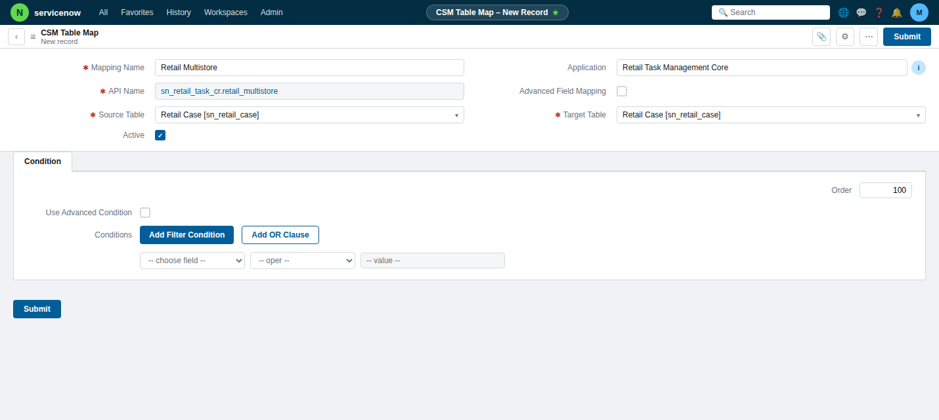This screenshot has height=420, width=939.
Task: Click the Mapping Name label
Action: click(118, 68)
